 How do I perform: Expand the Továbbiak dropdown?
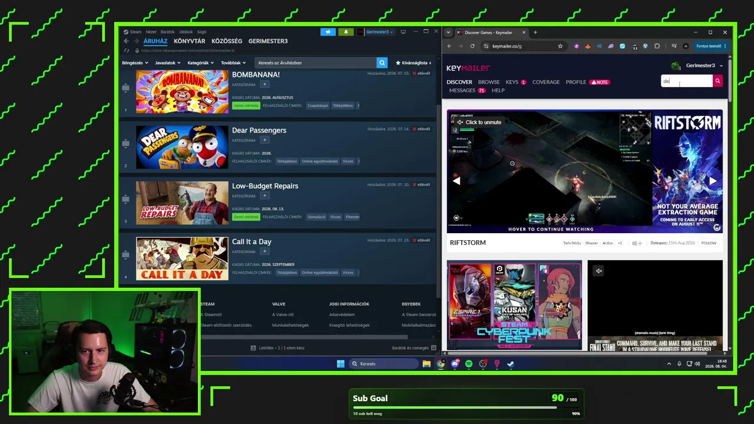tap(233, 63)
